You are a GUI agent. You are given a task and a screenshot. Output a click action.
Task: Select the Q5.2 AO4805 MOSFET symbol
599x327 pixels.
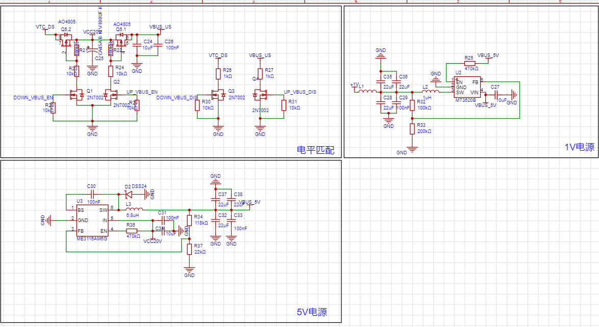click(65, 38)
